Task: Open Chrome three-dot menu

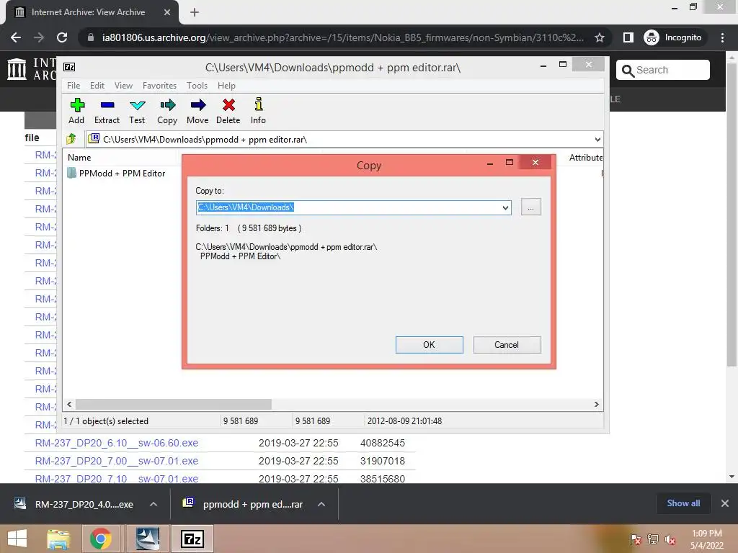Action: click(x=722, y=37)
